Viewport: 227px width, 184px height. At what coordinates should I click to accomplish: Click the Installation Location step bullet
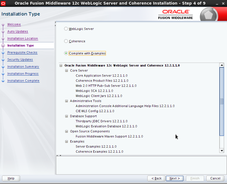click(3, 39)
